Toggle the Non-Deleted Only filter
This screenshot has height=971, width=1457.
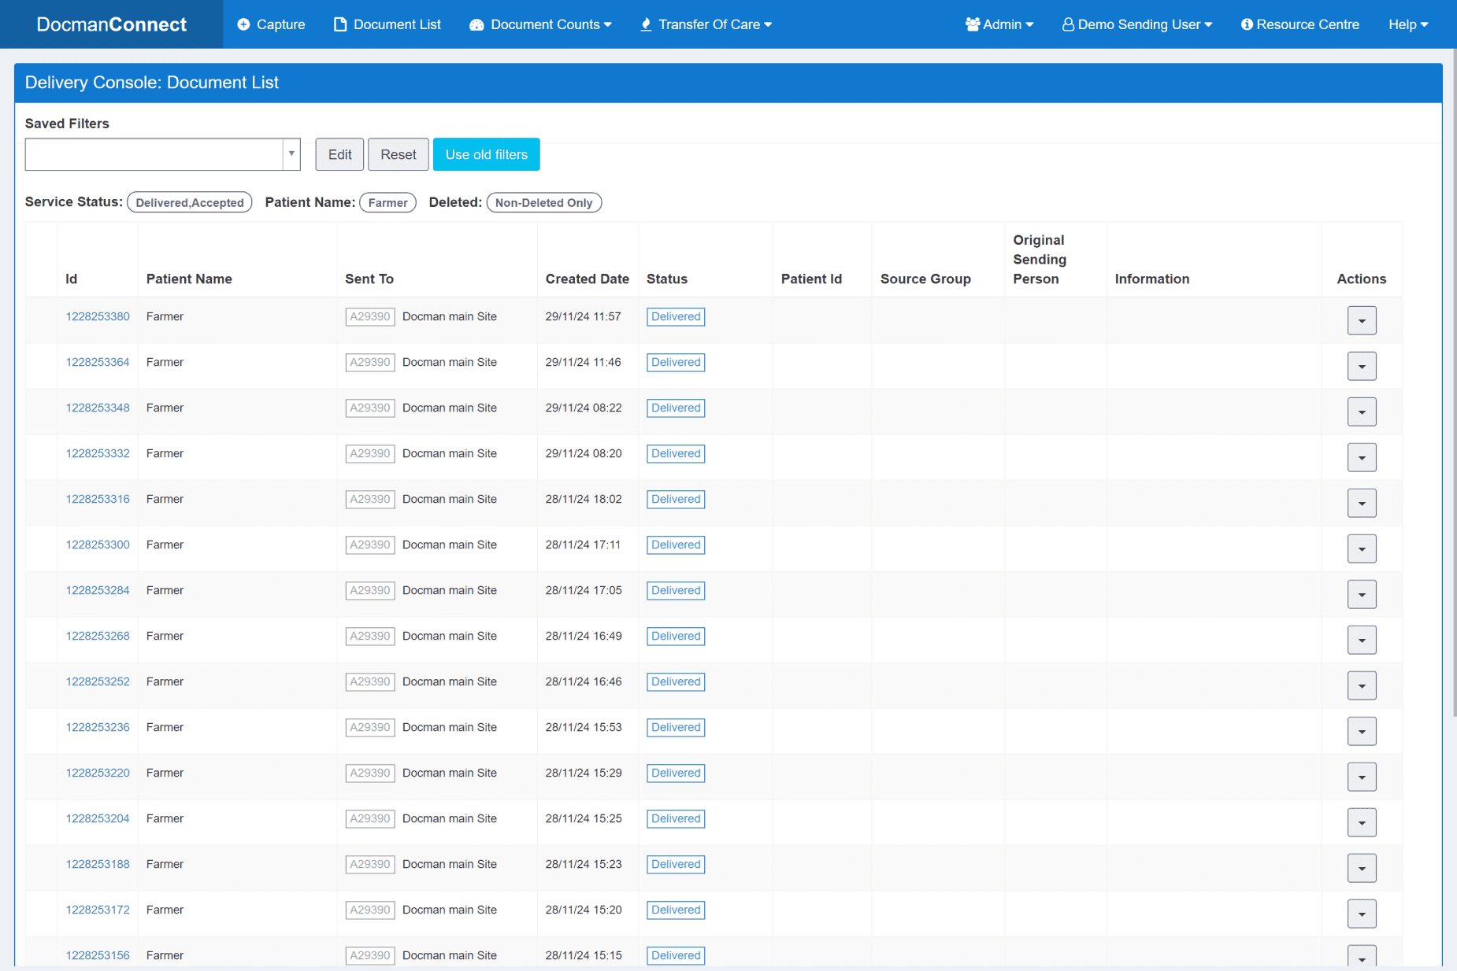pyautogui.click(x=543, y=202)
